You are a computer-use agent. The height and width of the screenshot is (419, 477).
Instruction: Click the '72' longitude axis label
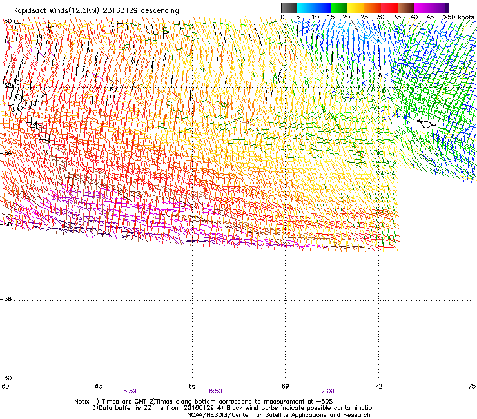pos(378,386)
